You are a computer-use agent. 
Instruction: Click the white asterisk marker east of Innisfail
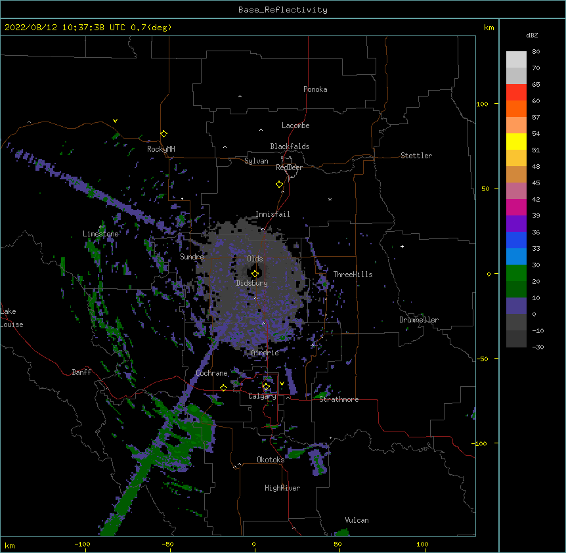point(330,199)
